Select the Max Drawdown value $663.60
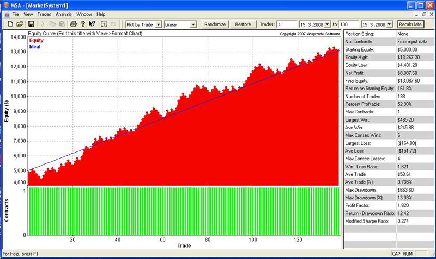 click(405, 190)
